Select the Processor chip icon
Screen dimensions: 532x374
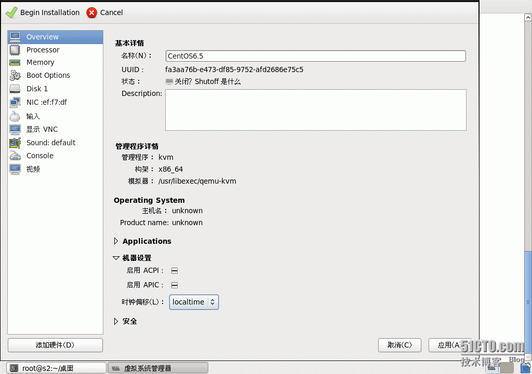(15, 50)
